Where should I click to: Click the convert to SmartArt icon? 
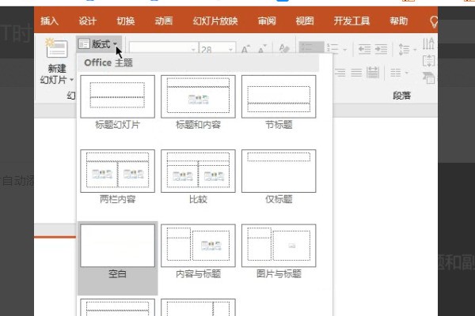click(x=429, y=77)
